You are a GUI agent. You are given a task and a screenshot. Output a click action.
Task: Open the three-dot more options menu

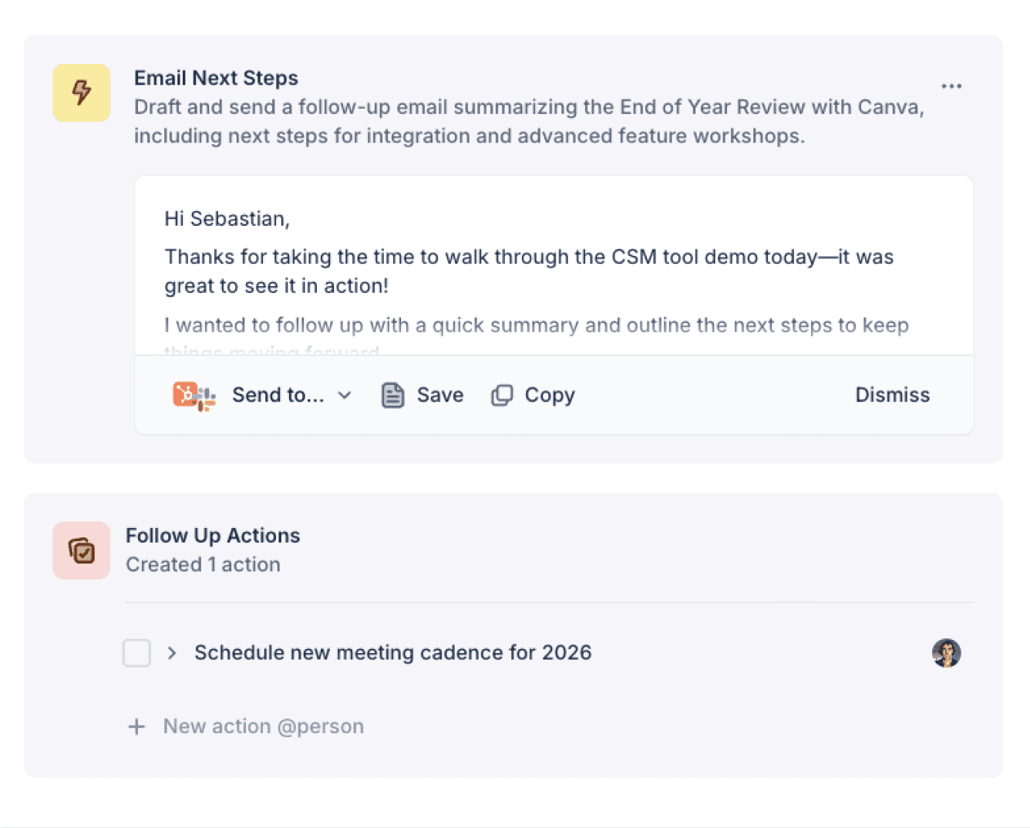click(951, 86)
